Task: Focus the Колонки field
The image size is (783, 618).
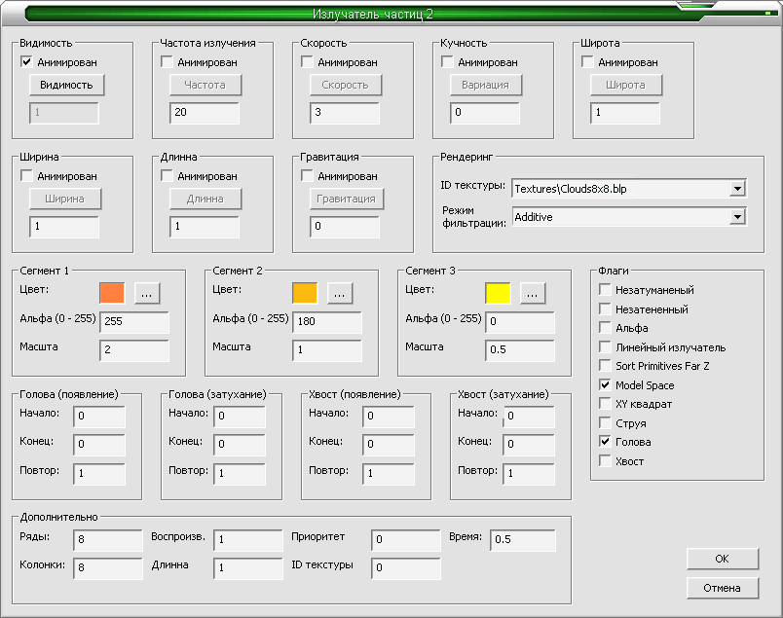Action: pyautogui.click(x=108, y=568)
